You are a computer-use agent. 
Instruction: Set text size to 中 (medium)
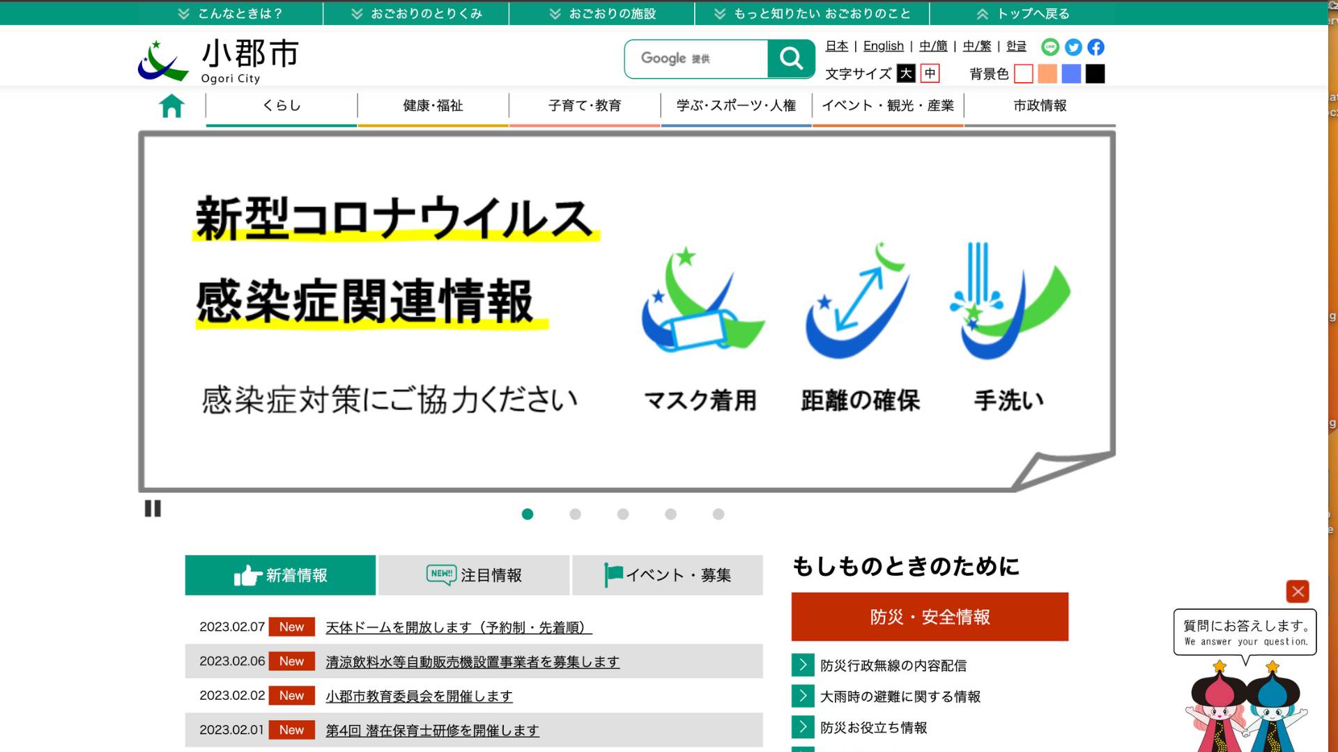click(x=930, y=73)
